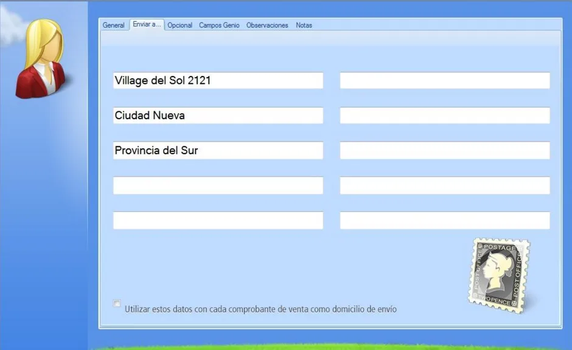This screenshot has height=350, width=572.
Task: Open the Campos Genio tab
Action: pos(219,25)
